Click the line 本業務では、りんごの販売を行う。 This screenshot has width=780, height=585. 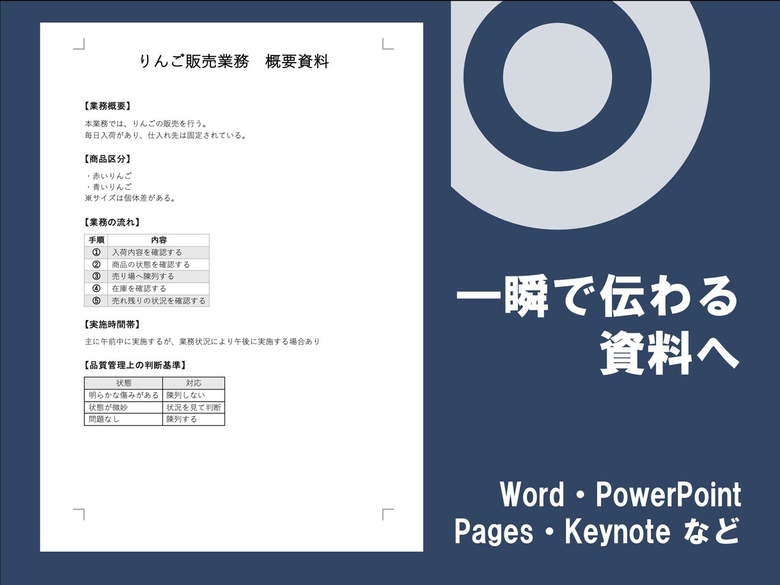click(146, 123)
